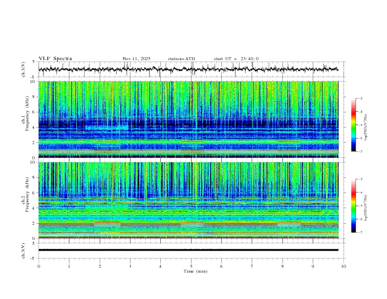
Task: Click the start UT 23:40:0 text
Action: 236,59
